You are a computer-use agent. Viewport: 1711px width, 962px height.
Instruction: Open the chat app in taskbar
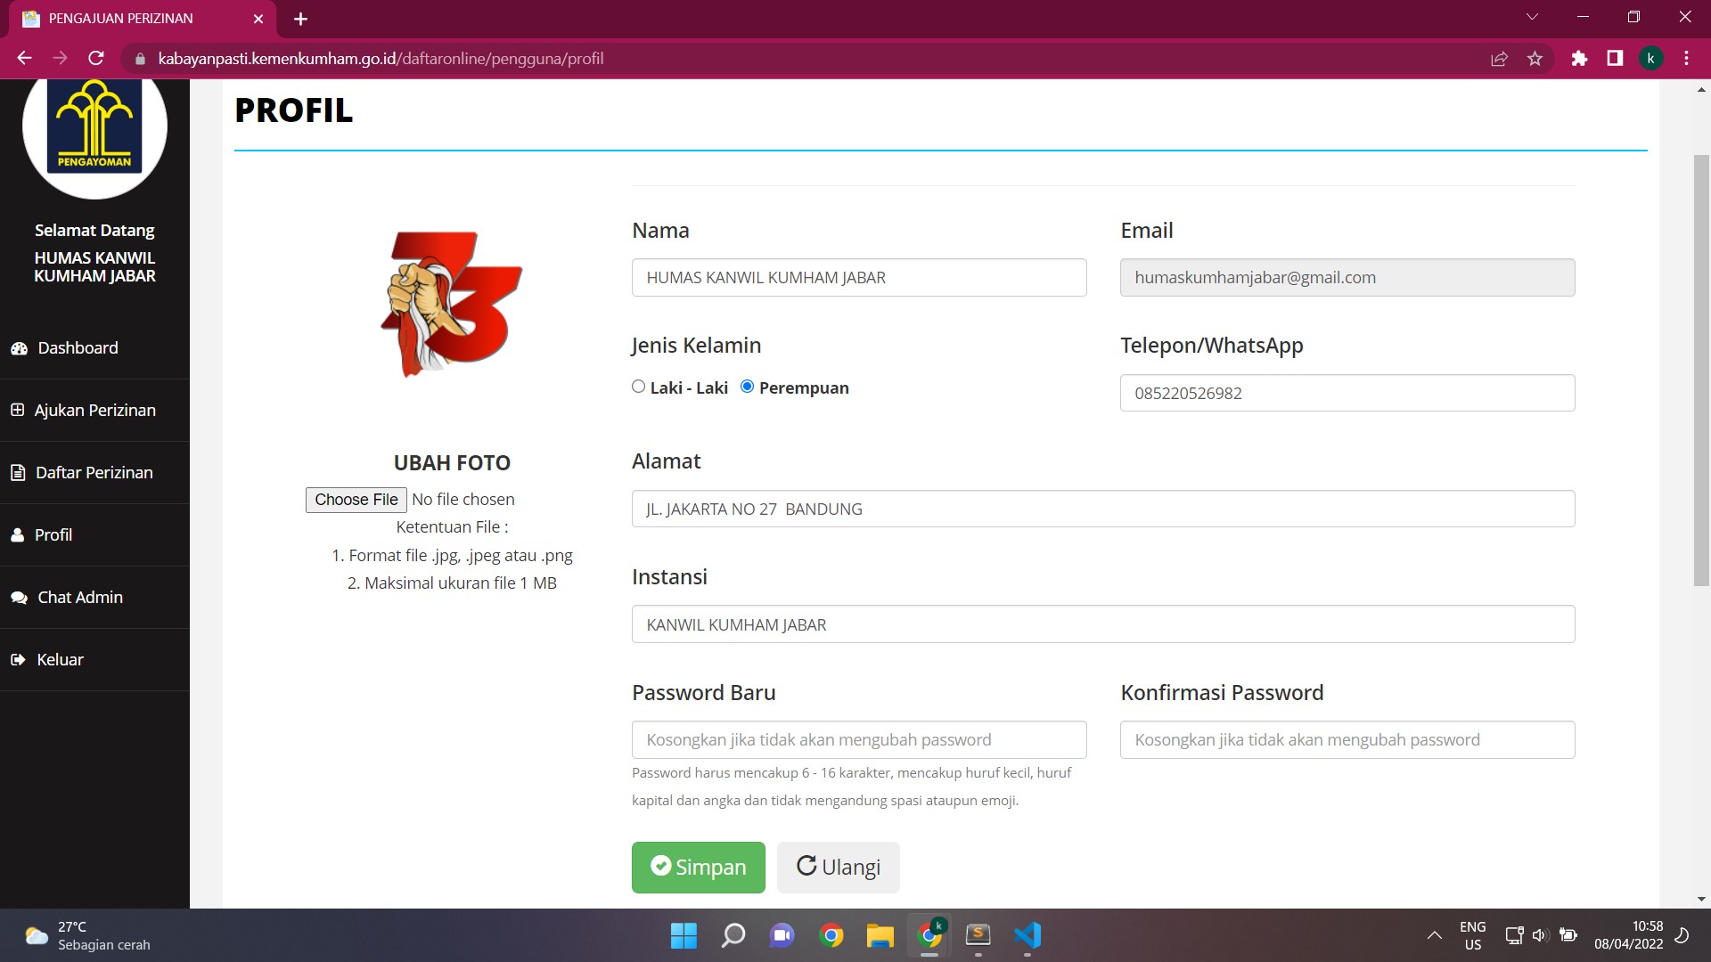[782, 935]
